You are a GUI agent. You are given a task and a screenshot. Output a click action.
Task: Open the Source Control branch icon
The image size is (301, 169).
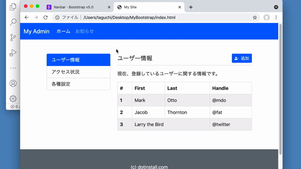[x=13, y=38]
